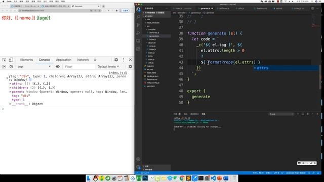The width and height of the screenshot is (324, 182).
Task: Open VS Code Search sidebar icon
Action: pos(138,17)
